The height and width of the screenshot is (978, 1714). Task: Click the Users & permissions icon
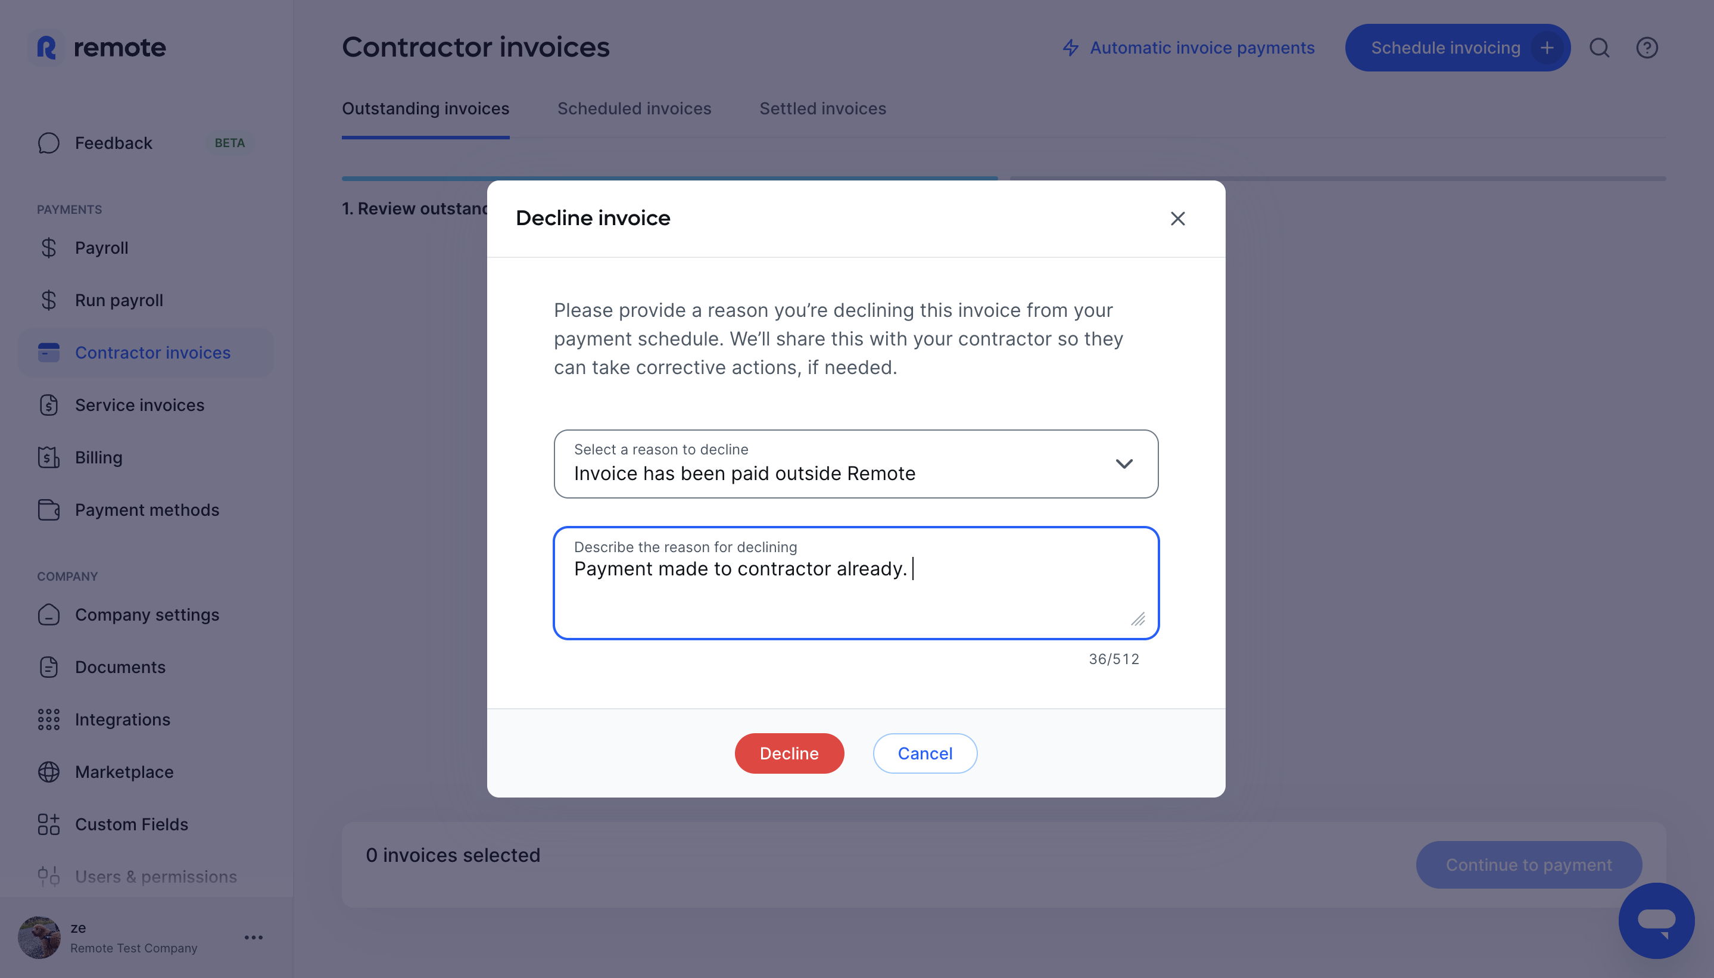48,877
